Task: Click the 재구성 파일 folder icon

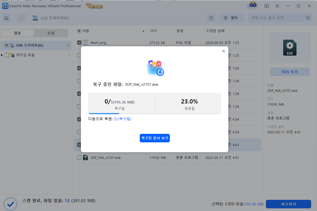Action: click(12, 55)
